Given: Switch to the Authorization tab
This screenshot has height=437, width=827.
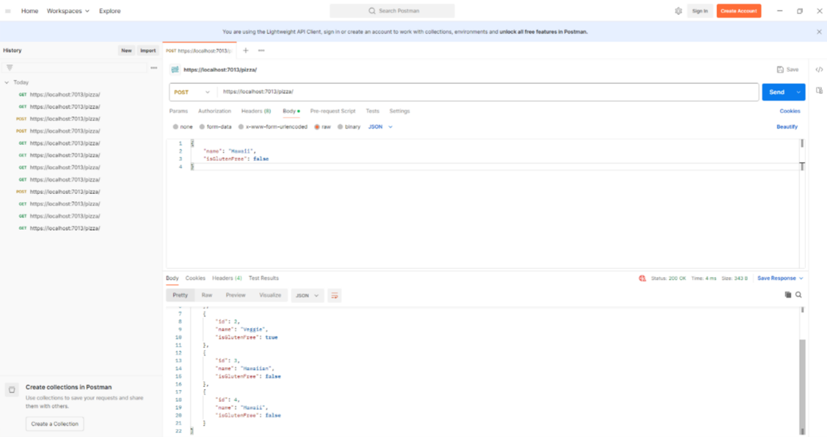Looking at the screenshot, I should [x=214, y=111].
